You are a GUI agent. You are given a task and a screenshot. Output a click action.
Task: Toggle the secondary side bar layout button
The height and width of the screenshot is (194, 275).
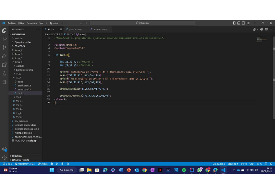click(243, 23)
